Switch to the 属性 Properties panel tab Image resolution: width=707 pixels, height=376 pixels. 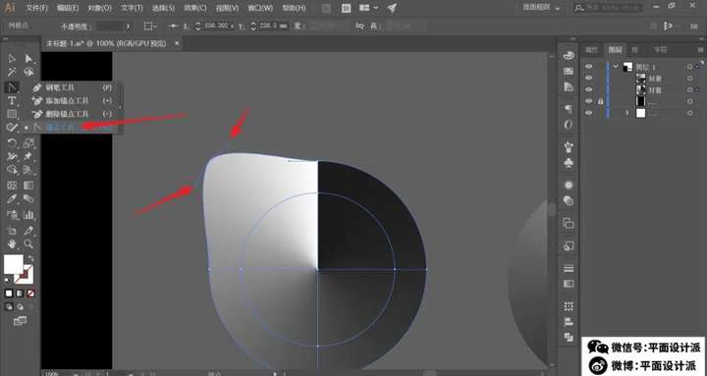pos(591,50)
